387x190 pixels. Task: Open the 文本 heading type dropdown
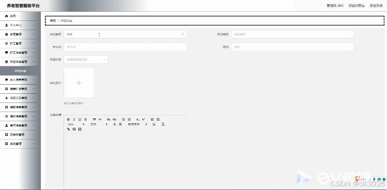(x=99, y=124)
